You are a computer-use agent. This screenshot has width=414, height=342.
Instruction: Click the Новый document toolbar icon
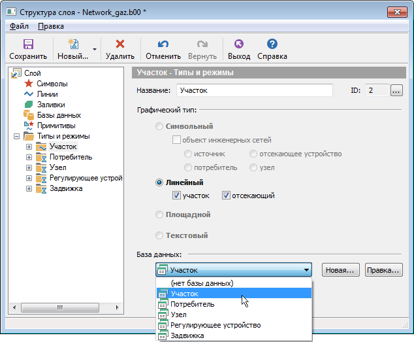(x=72, y=44)
